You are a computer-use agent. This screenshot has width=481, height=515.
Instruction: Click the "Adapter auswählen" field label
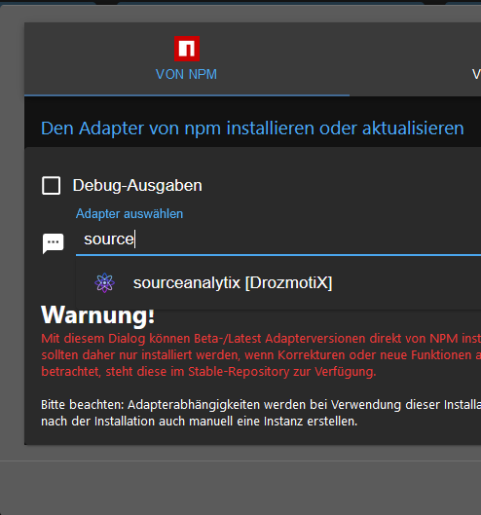[129, 214]
